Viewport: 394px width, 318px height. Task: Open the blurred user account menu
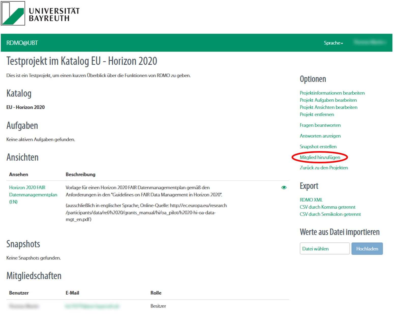point(370,42)
